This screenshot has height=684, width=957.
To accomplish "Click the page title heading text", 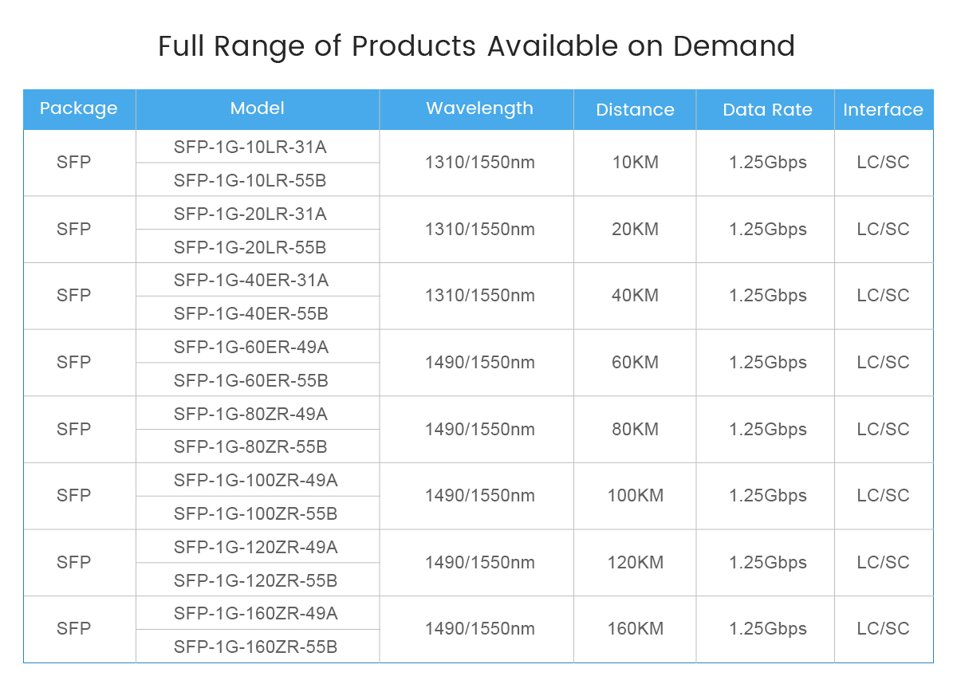I will 476,46.
